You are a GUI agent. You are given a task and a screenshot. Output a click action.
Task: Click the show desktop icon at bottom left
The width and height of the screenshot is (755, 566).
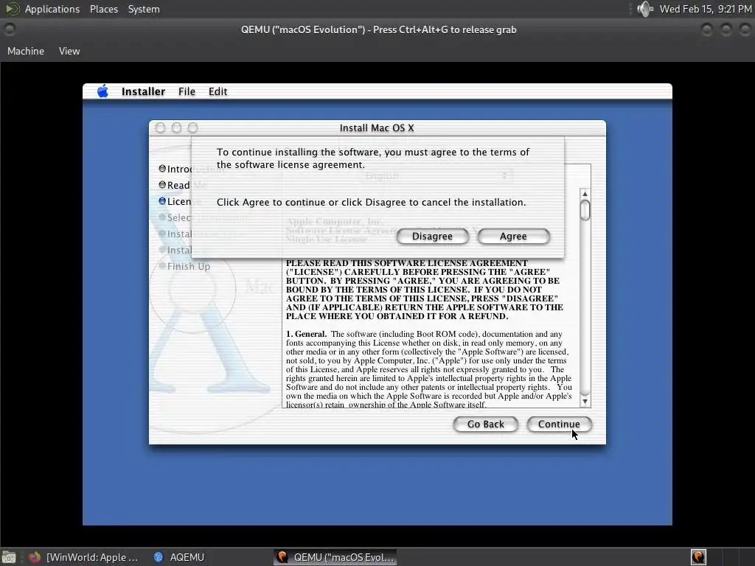point(9,557)
